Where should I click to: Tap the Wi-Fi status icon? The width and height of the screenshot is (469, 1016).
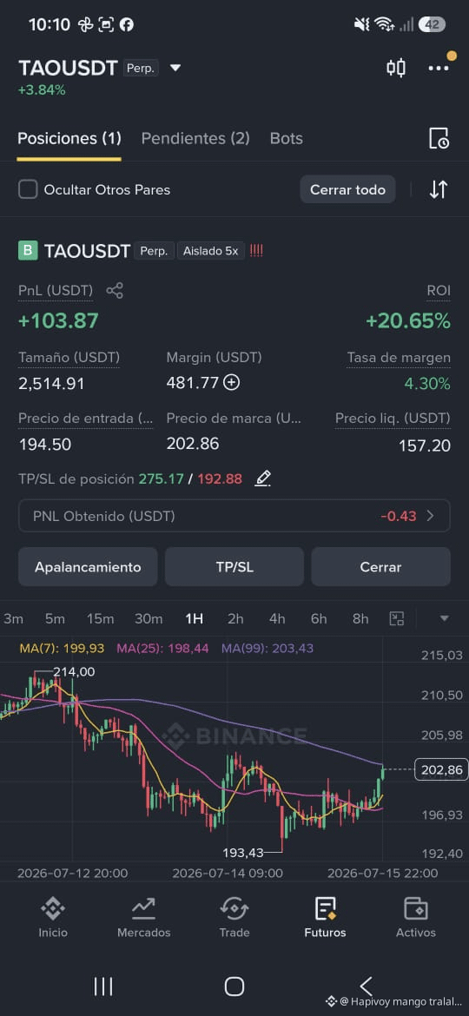click(385, 24)
